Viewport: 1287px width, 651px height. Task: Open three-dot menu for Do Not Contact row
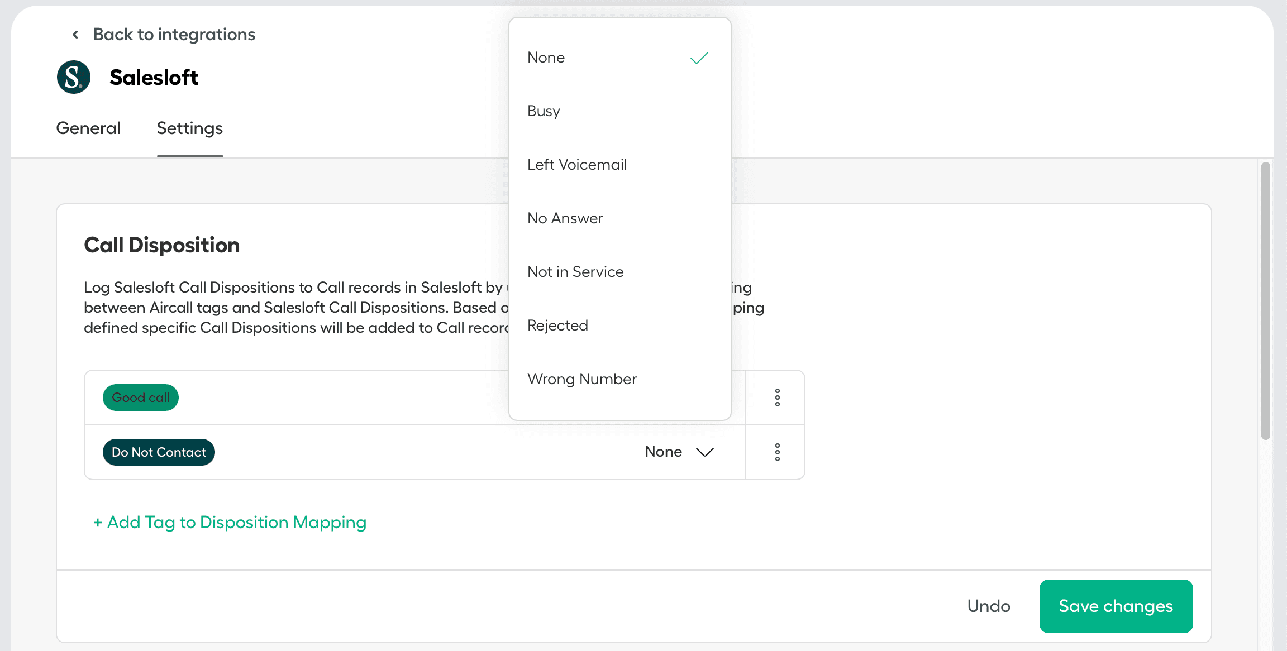(777, 452)
